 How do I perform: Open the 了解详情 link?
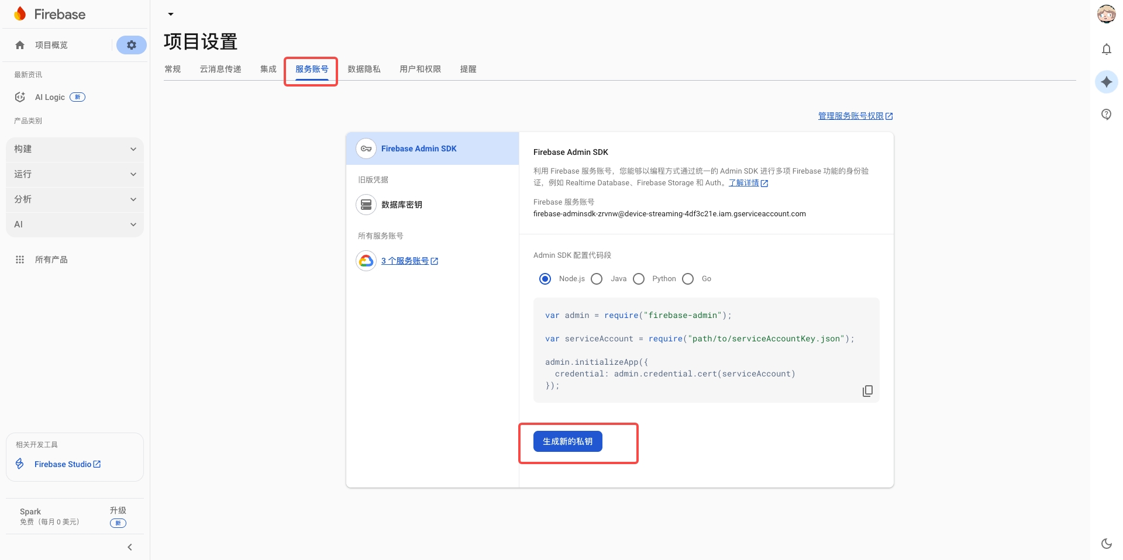click(748, 183)
